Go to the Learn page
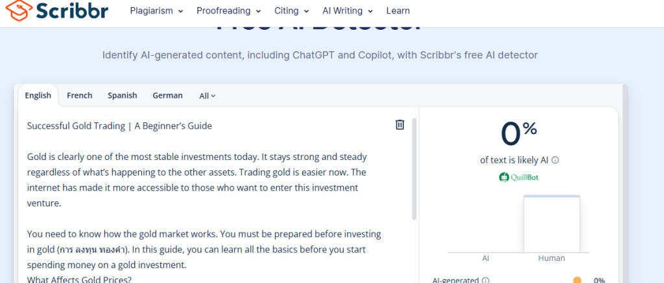The height and width of the screenshot is (283, 664). 397,11
